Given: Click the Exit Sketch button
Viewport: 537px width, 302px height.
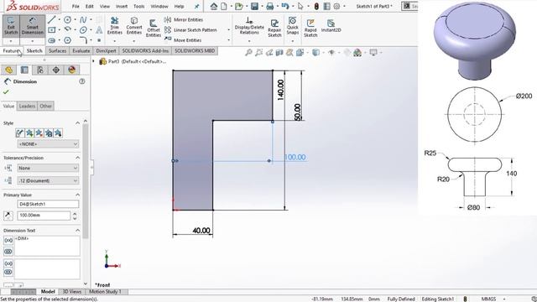Looking at the screenshot, I should pos(11,26).
